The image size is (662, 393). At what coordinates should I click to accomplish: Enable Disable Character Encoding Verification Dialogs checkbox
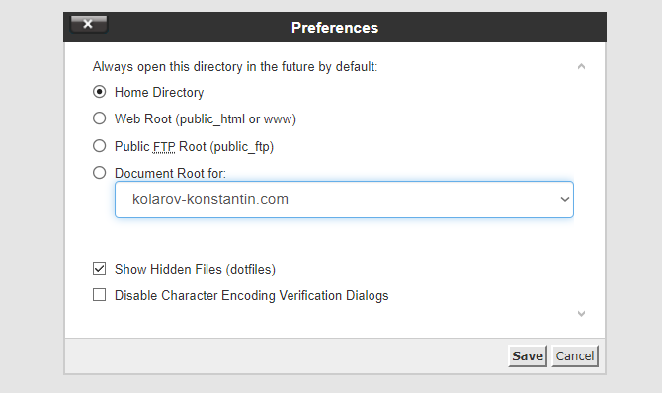99,294
